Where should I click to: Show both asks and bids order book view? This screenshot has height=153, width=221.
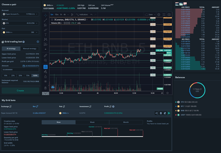pyautogui.click(x=177, y=4)
